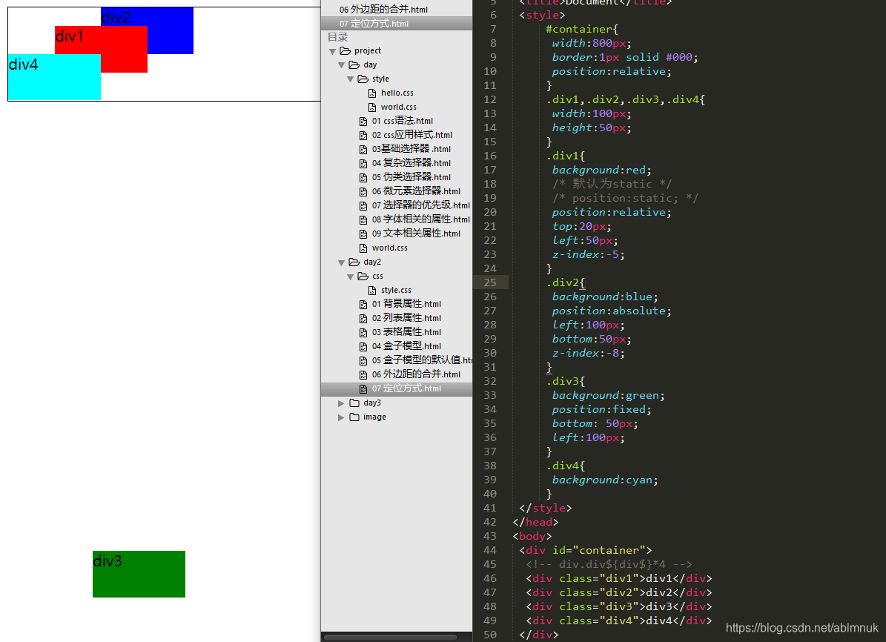Click the cyan div4 box
886x642 pixels.
54,77
